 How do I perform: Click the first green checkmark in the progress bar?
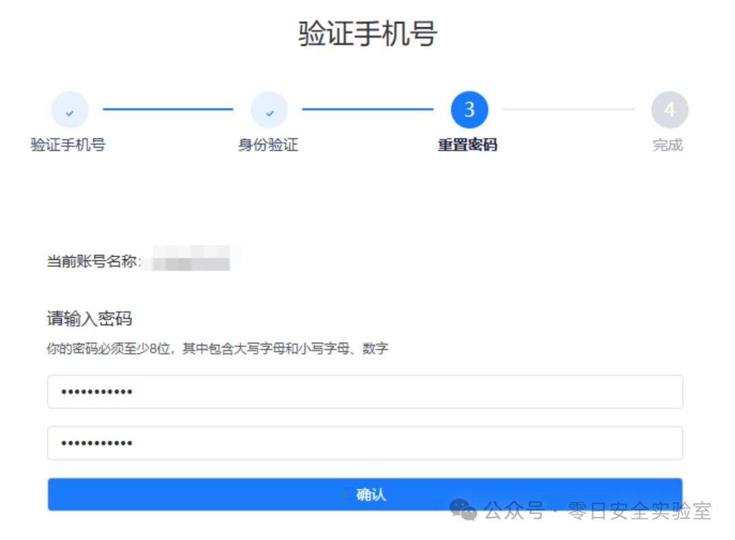70,109
